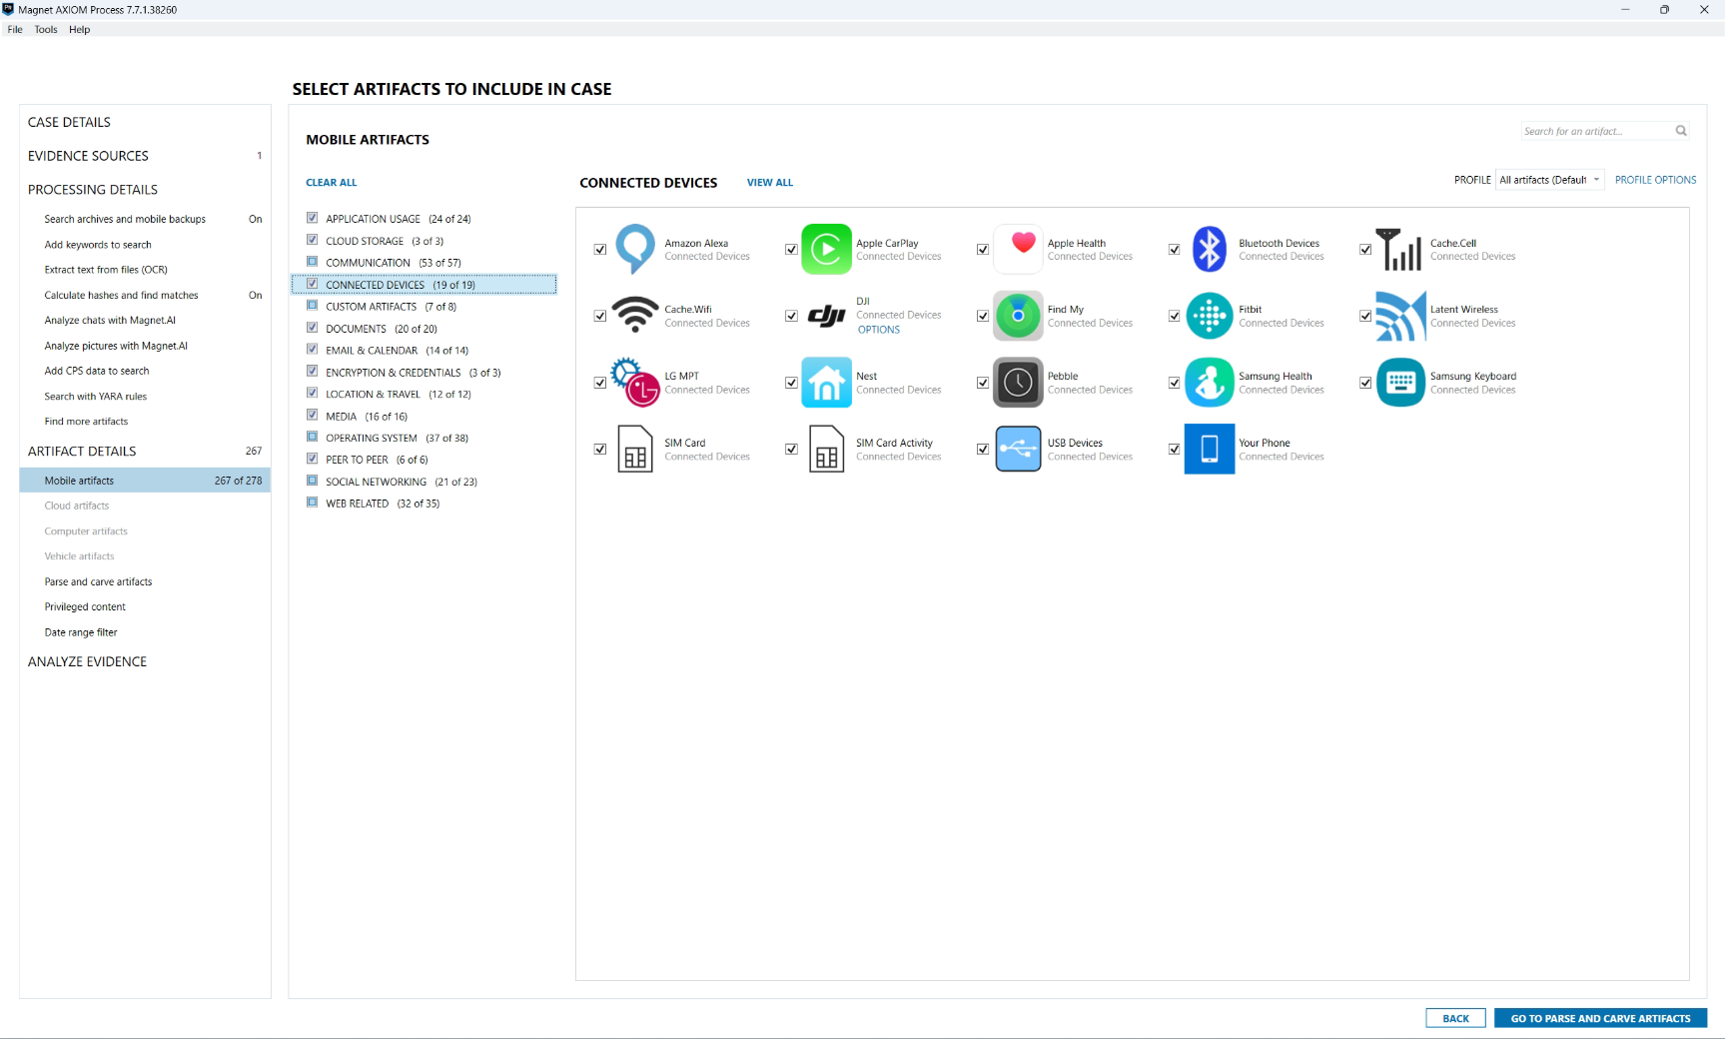The width and height of the screenshot is (1725, 1039).
Task: Click the Cache.Wifi wireless icon
Action: [x=635, y=316]
